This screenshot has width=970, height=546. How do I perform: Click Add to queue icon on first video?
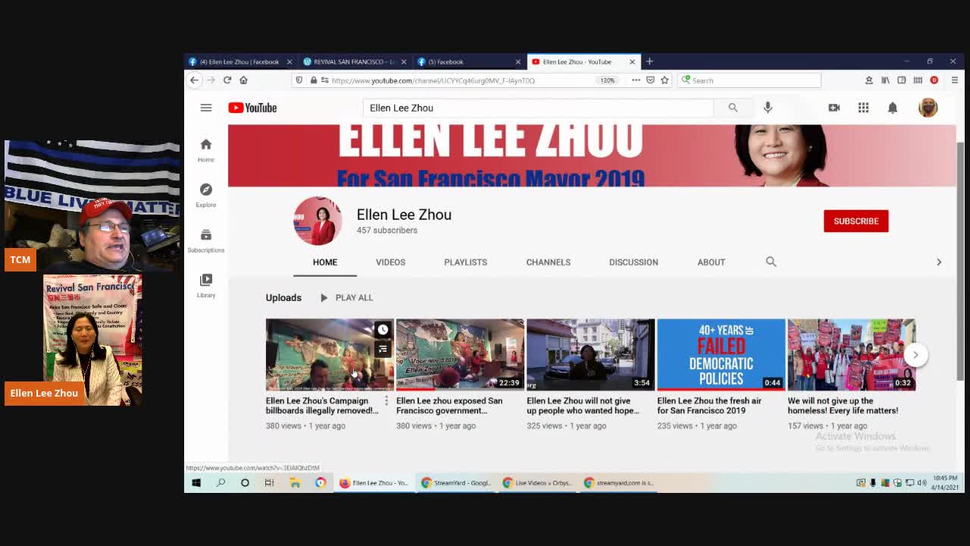coord(383,349)
